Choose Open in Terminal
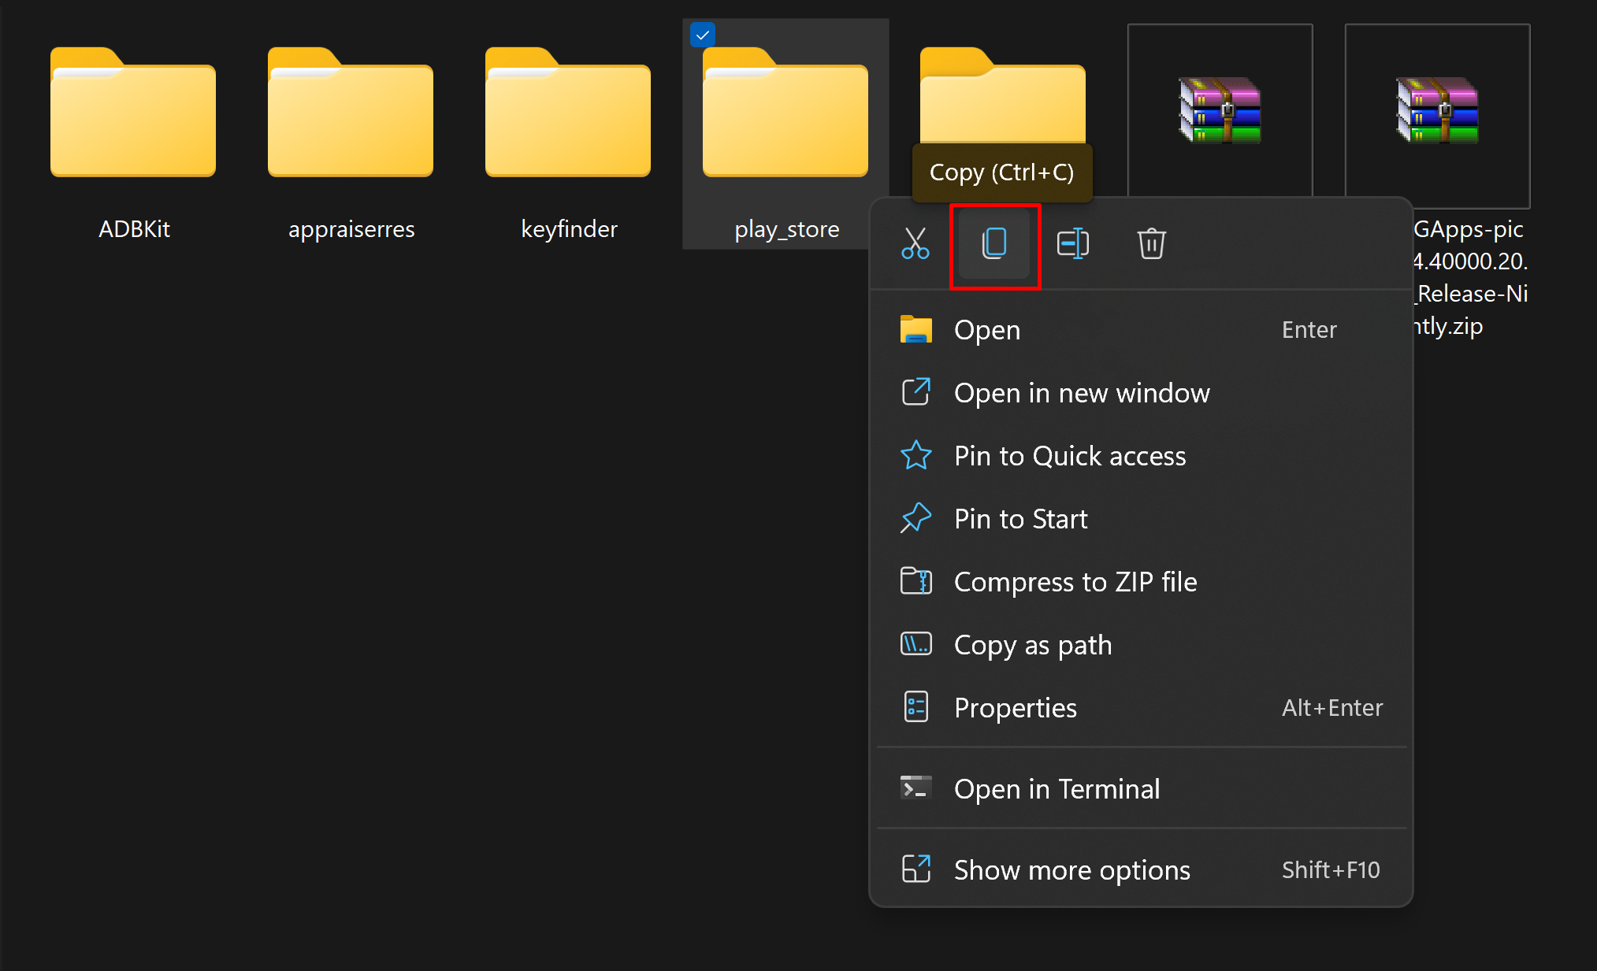The image size is (1597, 971). [x=1056, y=789]
